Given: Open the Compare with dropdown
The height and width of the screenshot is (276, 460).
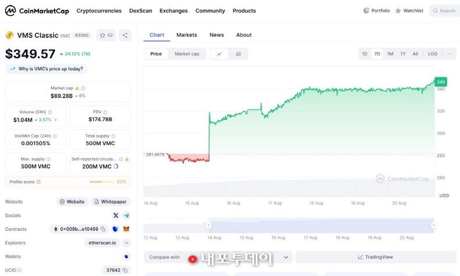Looking at the screenshot, I should click(x=218, y=257).
